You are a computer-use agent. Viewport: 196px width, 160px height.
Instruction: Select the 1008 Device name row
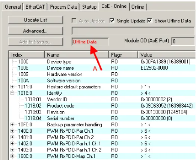102,68
